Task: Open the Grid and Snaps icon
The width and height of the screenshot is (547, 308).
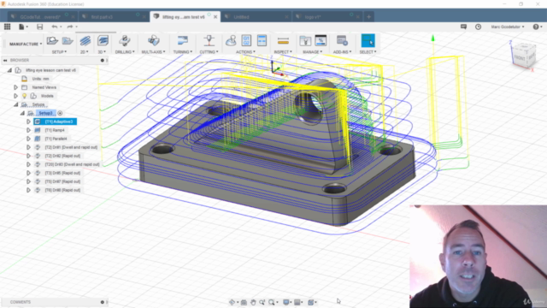Action: [297, 302]
